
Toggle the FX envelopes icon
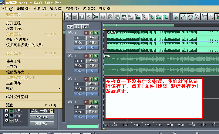(x=197, y=17)
